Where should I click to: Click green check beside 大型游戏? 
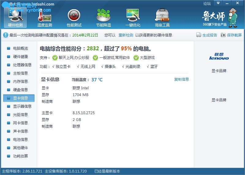136,58
